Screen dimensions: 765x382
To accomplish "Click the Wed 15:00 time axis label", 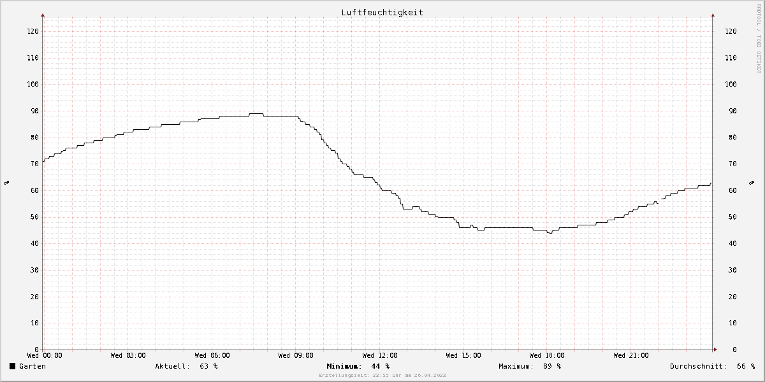I will click(463, 355).
